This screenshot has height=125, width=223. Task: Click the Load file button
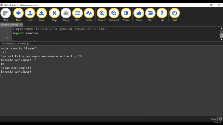coord(30,15)
